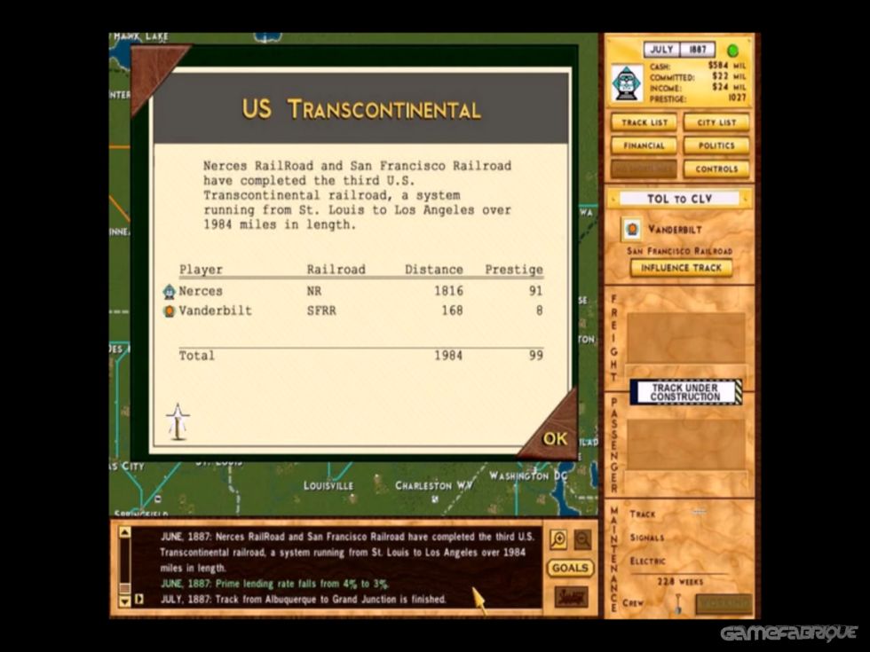This screenshot has width=870, height=652.
Task: Click the dimmed button left of Controls
Action: pyautogui.click(x=644, y=169)
